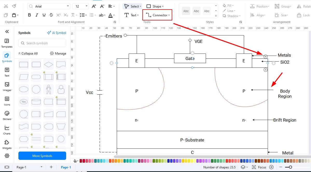Screen dimensions: 311x172
Task: Select the Select tool
Action: pos(132,6)
